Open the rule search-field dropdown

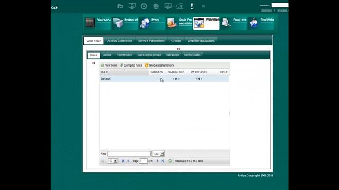158,154
